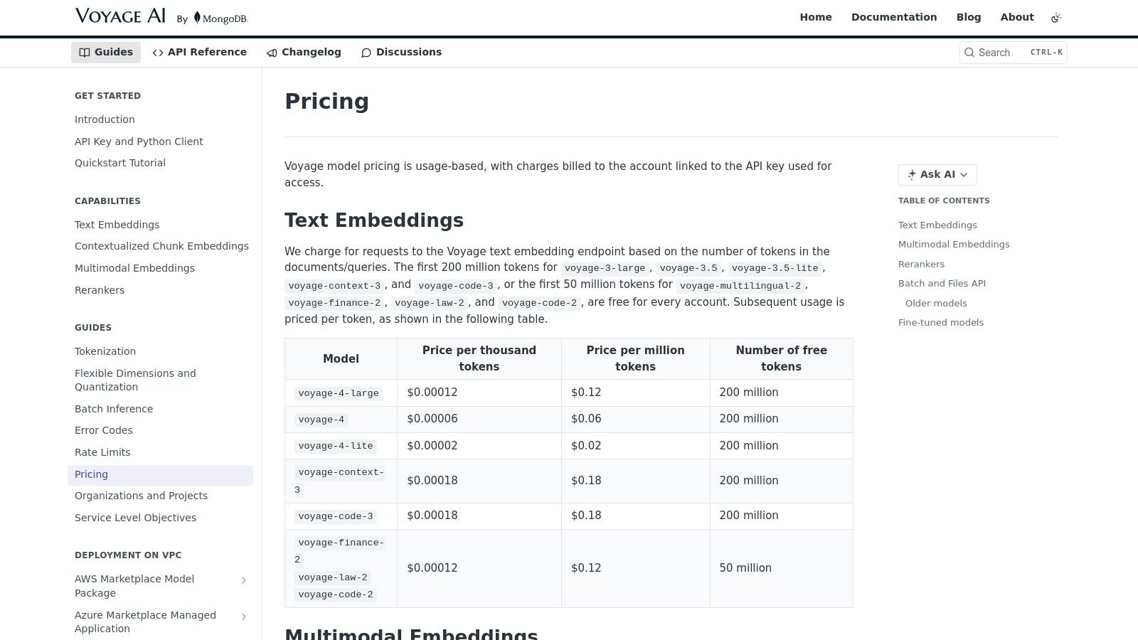Image resolution: width=1138 pixels, height=640 pixels.
Task: Expand AWS Marketplace Model Package section
Action: click(244, 581)
